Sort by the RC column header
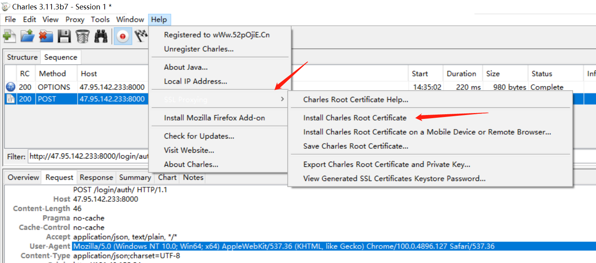 (25, 74)
